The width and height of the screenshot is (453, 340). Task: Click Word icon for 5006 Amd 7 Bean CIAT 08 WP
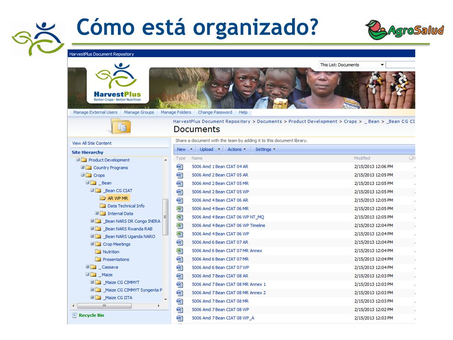(x=180, y=310)
